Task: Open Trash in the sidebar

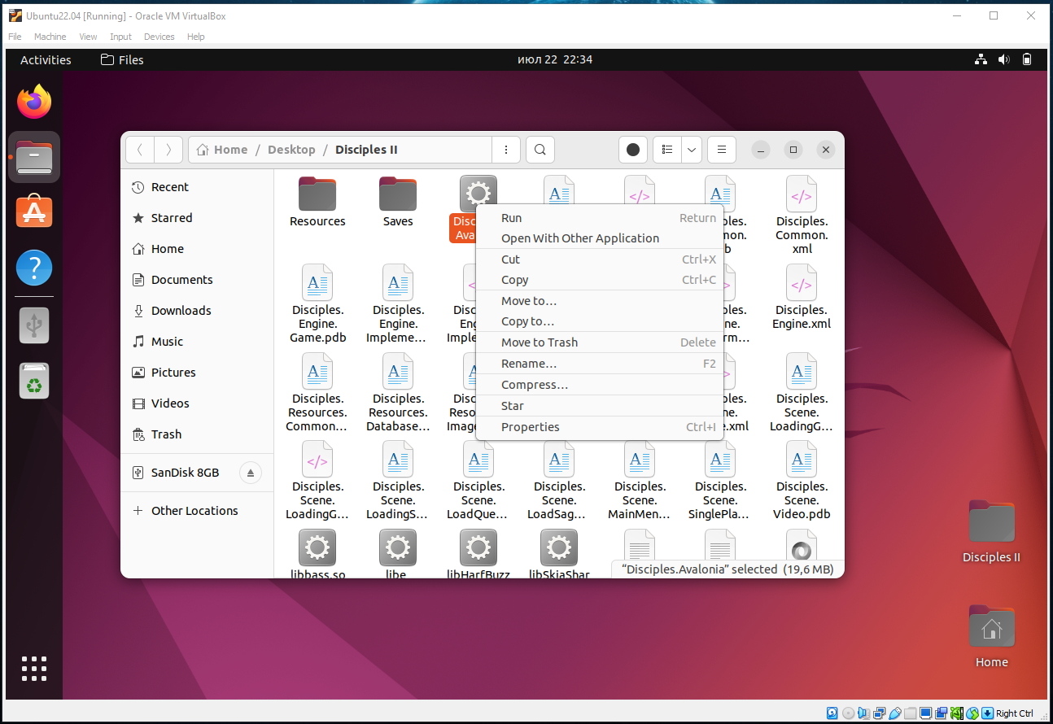Action: point(197,434)
